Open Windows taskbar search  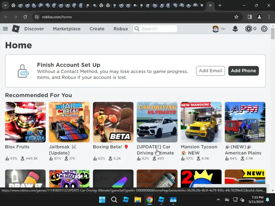pos(114,200)
